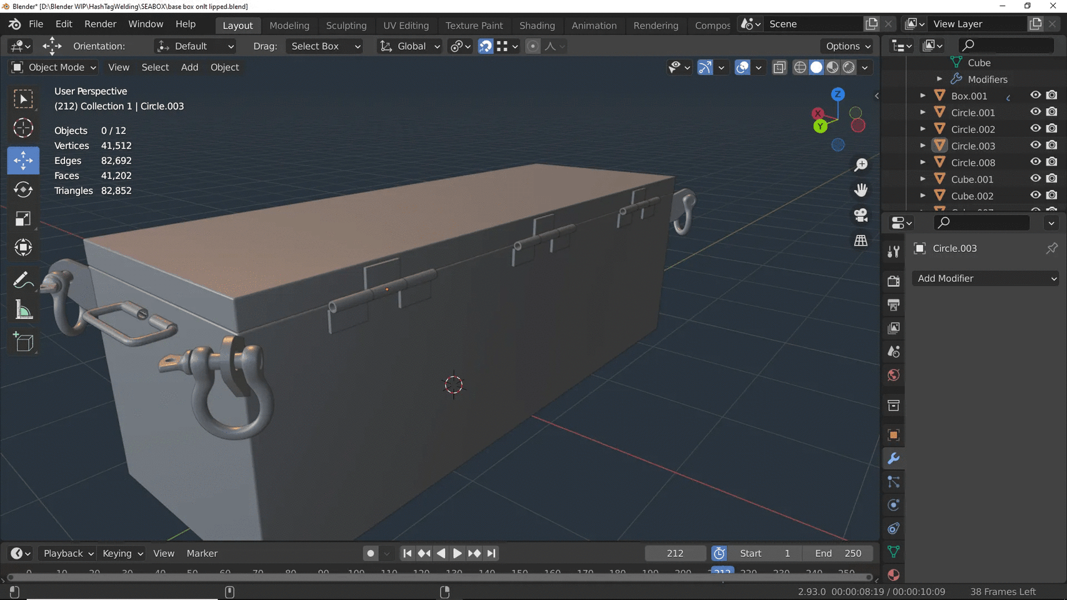1067x600 pixels.
Task: Switch perspective/orthographic grid icon
Action: pos(861,241)
